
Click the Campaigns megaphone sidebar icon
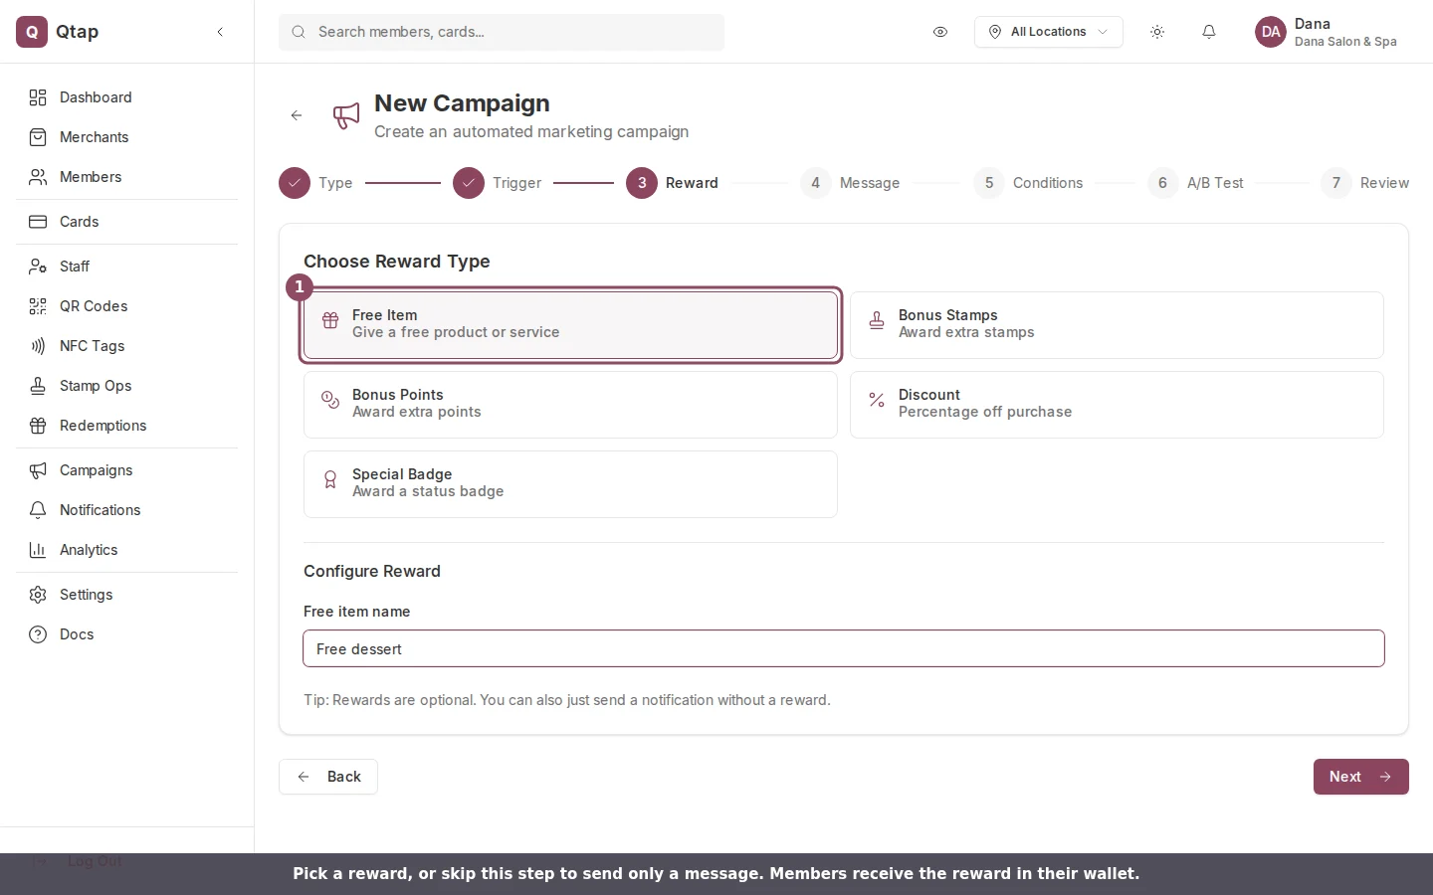[38, 470]
